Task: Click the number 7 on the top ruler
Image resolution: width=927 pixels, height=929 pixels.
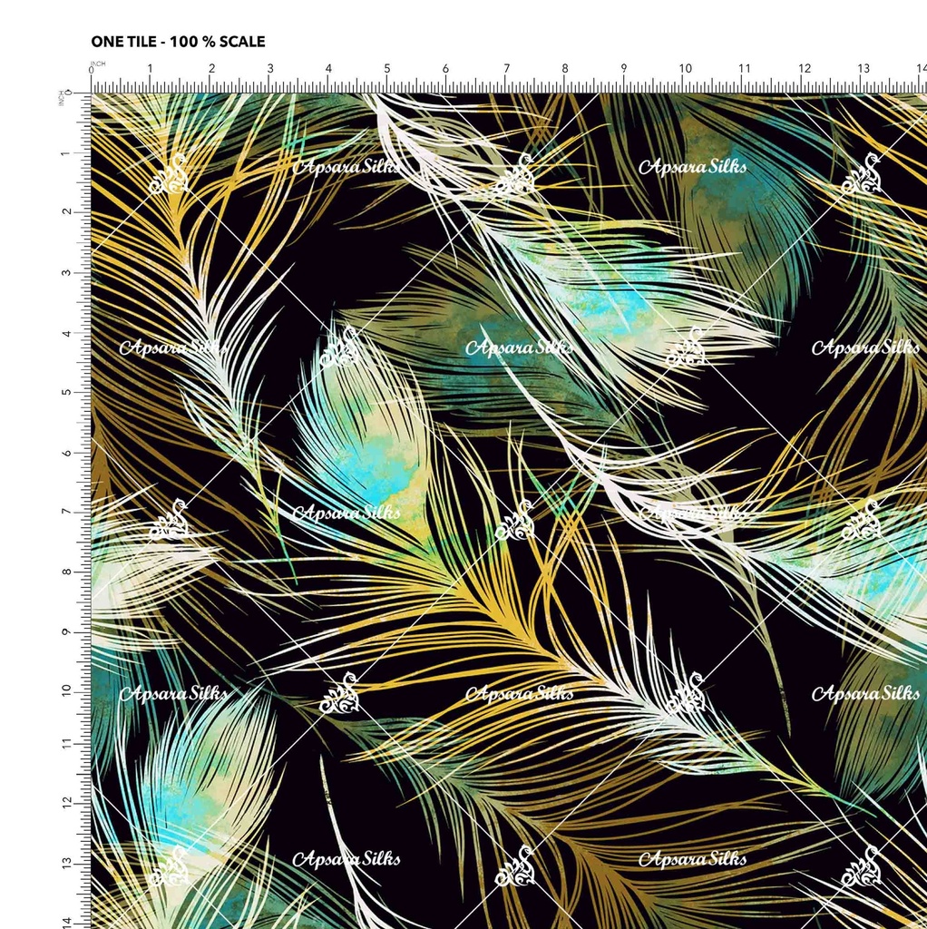Action: pos(506,69)
